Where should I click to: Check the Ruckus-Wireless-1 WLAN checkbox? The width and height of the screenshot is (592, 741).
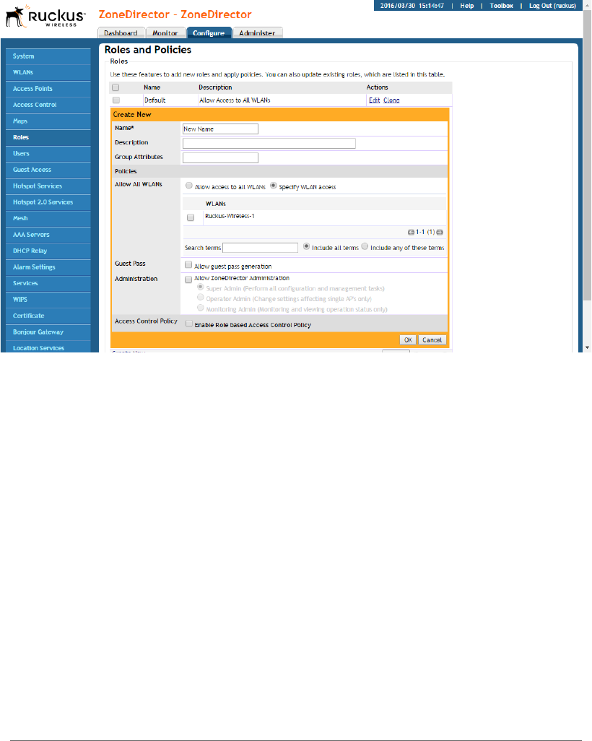click(191, 217)
